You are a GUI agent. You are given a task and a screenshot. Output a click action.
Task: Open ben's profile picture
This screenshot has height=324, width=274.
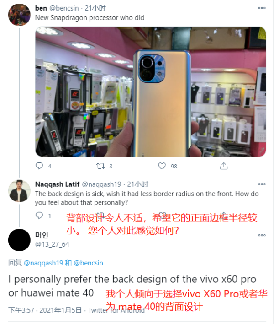[19, 15]
